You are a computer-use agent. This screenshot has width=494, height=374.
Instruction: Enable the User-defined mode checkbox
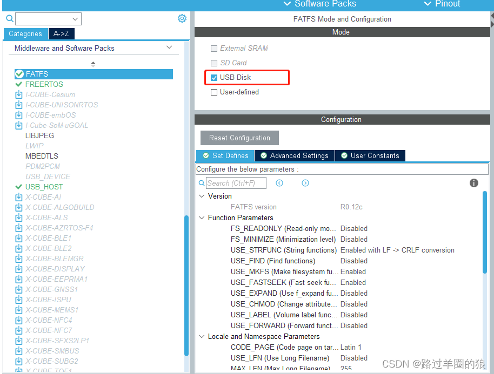214,92
